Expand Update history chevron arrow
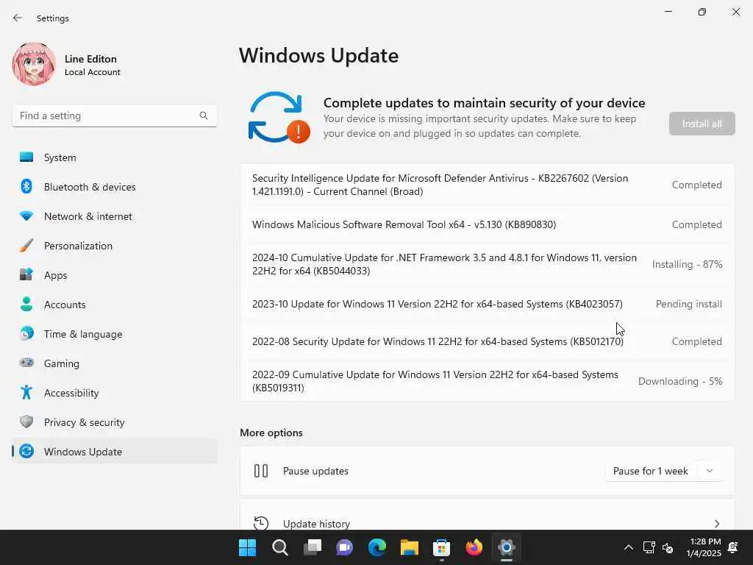 tap(716, 523)
